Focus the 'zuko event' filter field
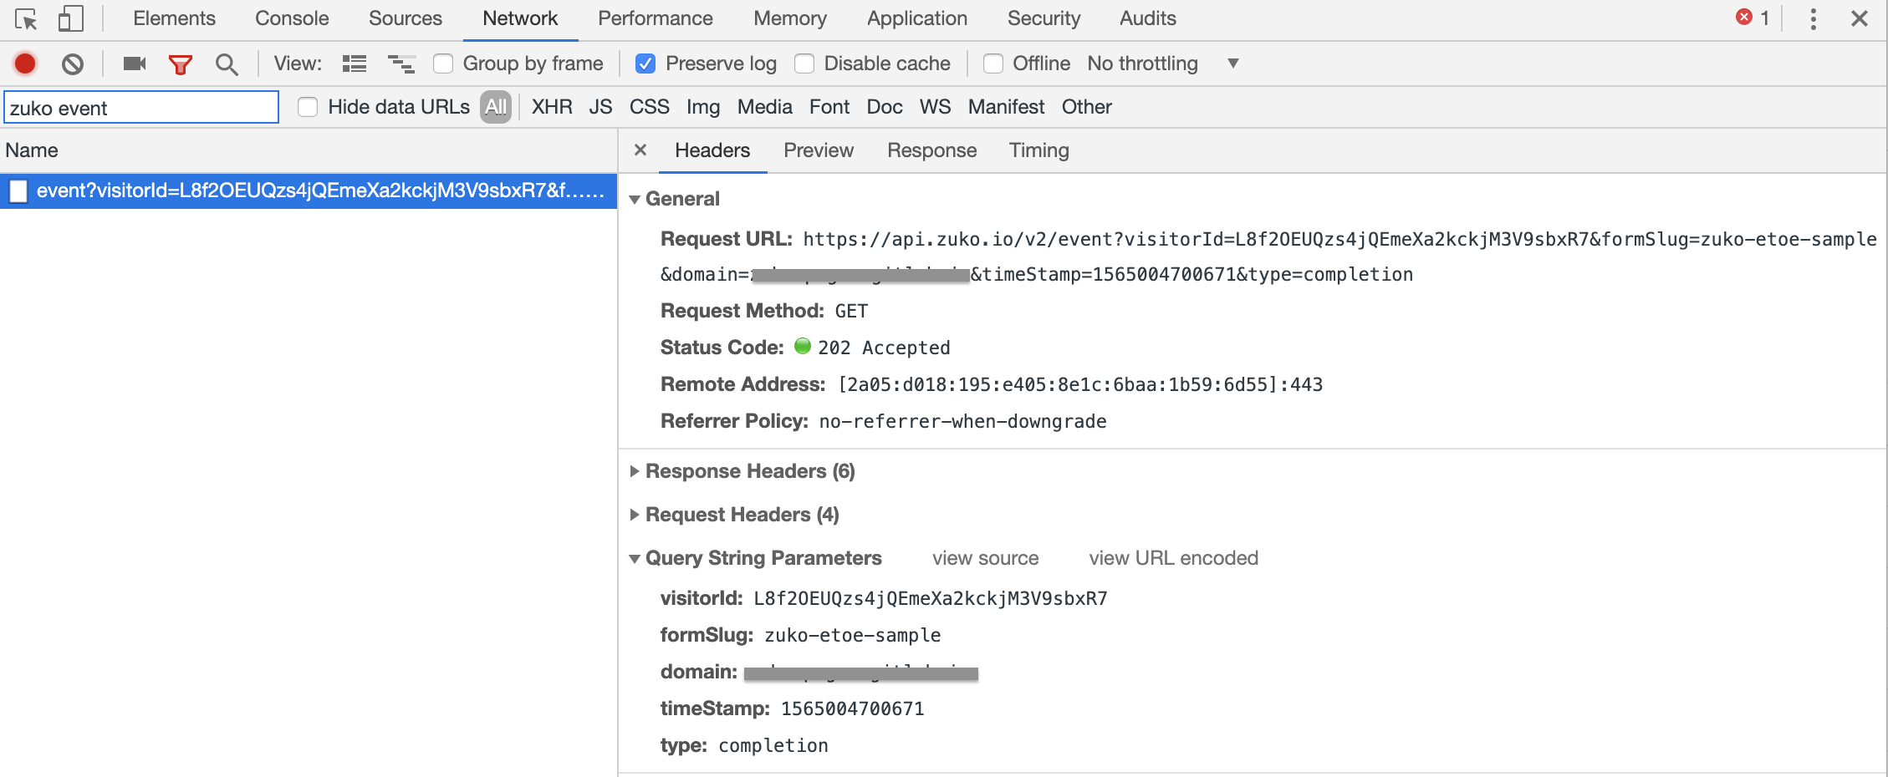This screenshot has width=1888, height=777. tap(141, 108)
